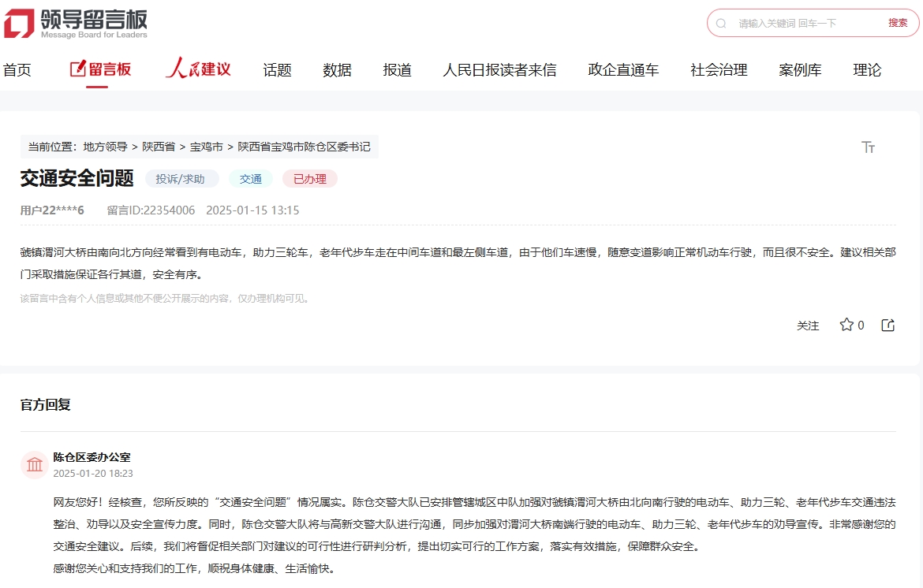Click the font size Tт icon
The height and width of the screenshot is (588, 923).
click(869, 147)
